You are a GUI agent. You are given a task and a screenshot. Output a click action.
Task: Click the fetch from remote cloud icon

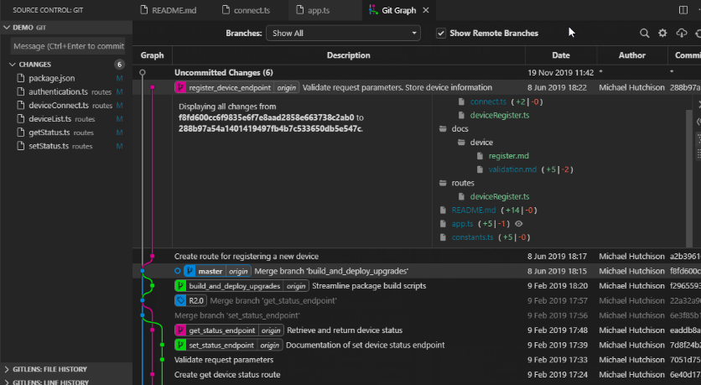pos(681,34)
